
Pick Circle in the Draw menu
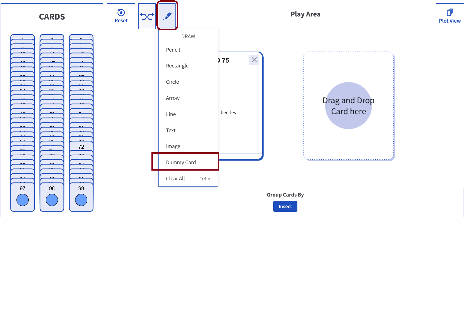click(173, 82)
